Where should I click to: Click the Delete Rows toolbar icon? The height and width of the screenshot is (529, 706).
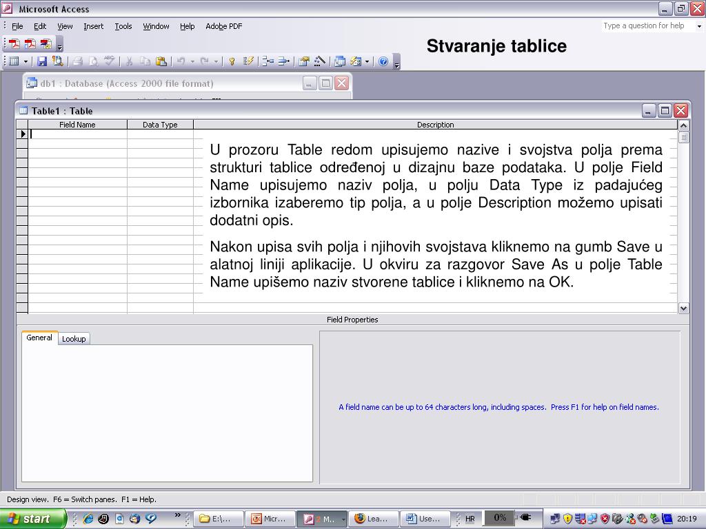[283, 61]
